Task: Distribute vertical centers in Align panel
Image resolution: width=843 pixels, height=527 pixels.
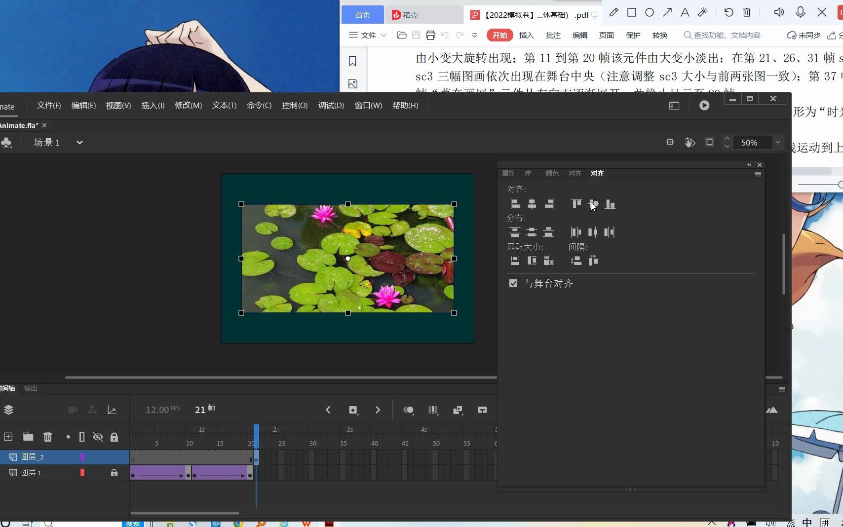Action: pos(532,232)
